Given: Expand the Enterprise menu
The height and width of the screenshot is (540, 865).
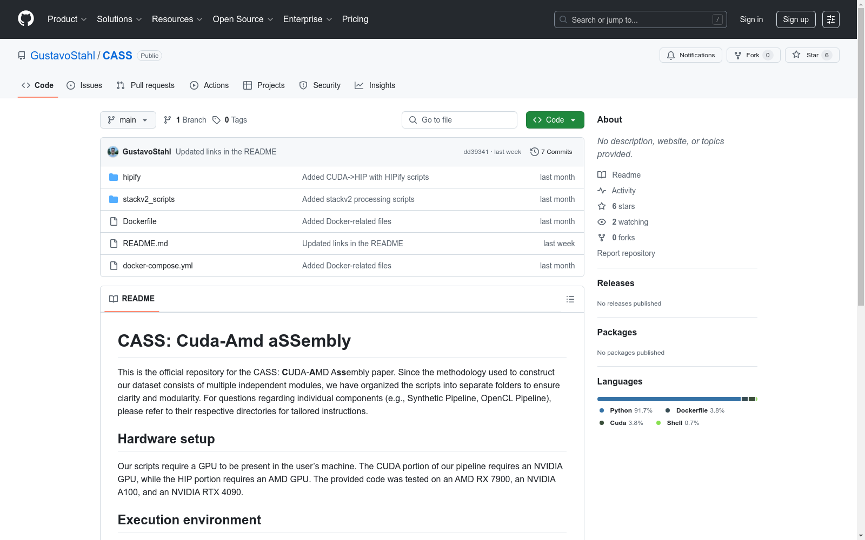Looking at the screenshot, I should click(308, 19).
